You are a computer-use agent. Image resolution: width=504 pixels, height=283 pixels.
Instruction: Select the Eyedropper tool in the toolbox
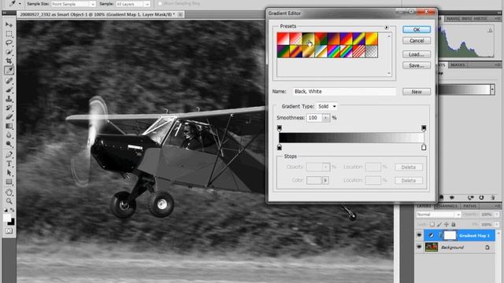pos(9,70)
